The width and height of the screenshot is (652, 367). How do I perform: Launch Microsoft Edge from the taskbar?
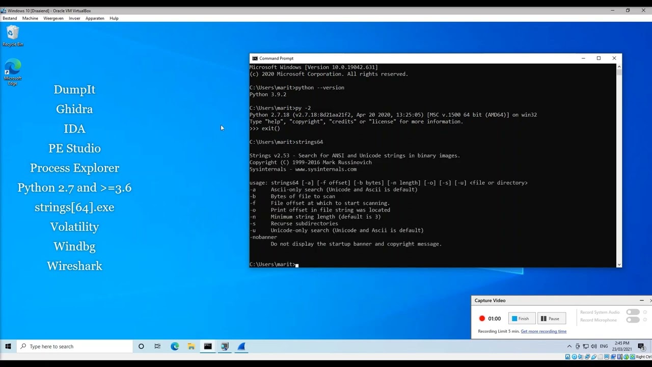coord(175,347)
